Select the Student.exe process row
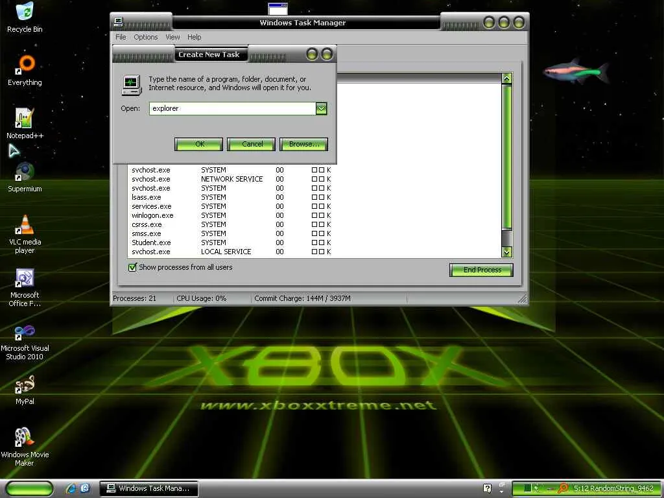The width and height of the screenshot is (664, 498). [x=231, y=243]
